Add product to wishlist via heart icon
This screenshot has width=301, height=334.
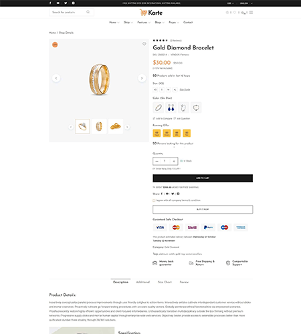click(x=144, y=44)
